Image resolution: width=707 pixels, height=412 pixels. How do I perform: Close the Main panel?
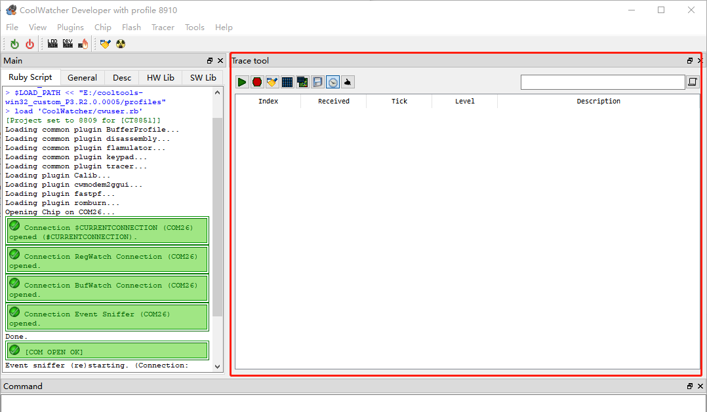coord(220,61)
